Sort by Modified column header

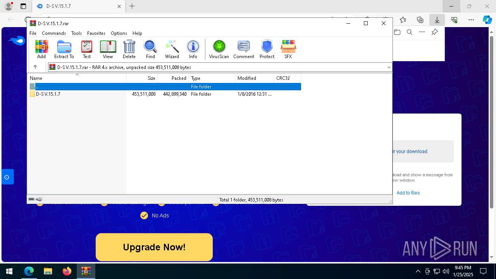[x=254, y=78]
